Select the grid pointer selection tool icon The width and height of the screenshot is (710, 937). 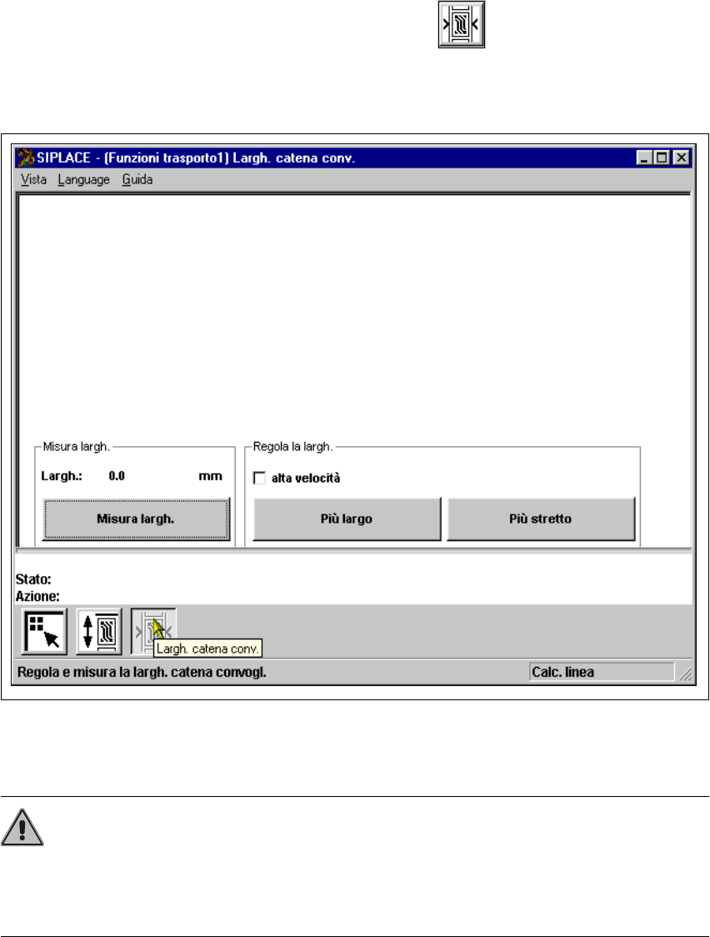tap(45, 632)
